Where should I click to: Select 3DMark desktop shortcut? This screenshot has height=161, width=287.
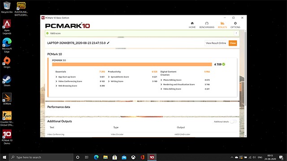pos(7,99)
